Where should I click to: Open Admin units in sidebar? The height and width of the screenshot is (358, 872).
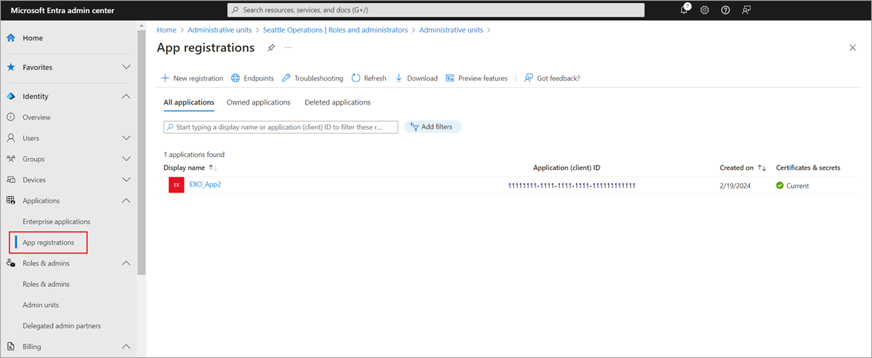(41, 305)
